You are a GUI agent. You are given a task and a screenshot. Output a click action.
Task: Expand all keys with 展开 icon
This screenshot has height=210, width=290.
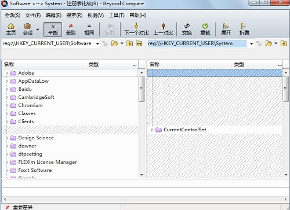pyautogui.click(x=226, y=29)
